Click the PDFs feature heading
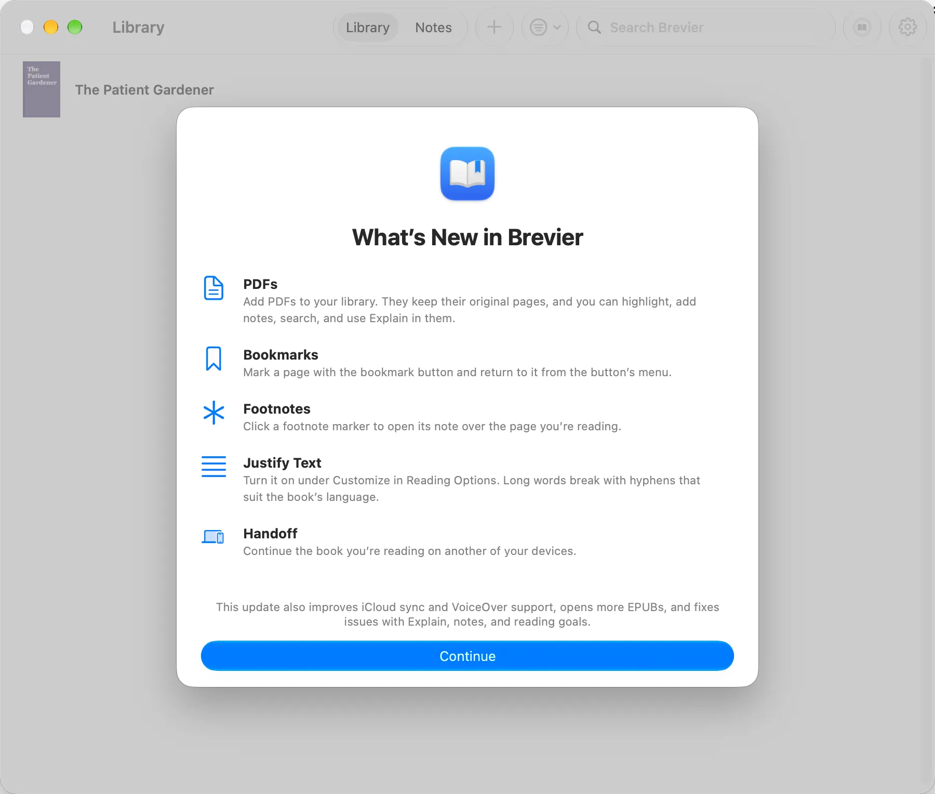Viewport: 935px width, 794px height. [260, 284]
